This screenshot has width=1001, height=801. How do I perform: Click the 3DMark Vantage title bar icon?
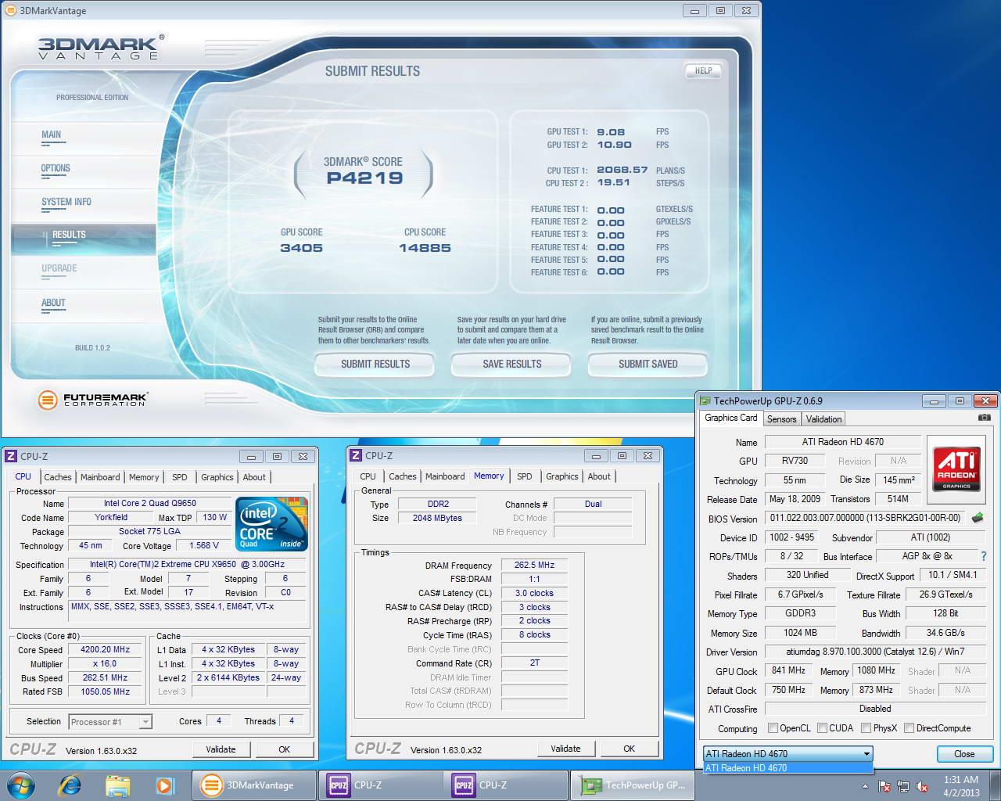click(10, 11)
